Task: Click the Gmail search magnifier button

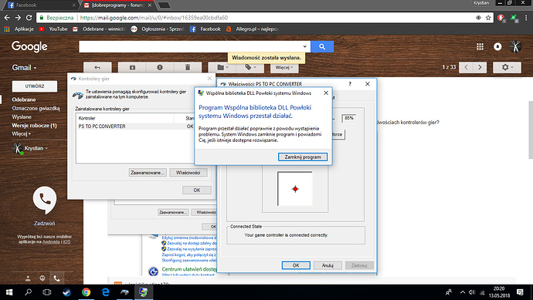Action: pyautogui.click(x=322, y=47)
